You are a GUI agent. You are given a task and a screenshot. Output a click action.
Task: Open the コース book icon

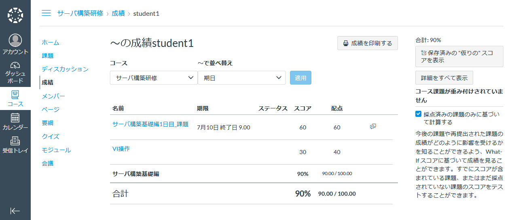pyautogui.click(x=15, y=95)
